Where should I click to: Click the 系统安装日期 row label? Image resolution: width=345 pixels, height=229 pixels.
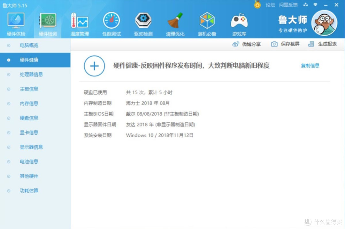(98, 135)
